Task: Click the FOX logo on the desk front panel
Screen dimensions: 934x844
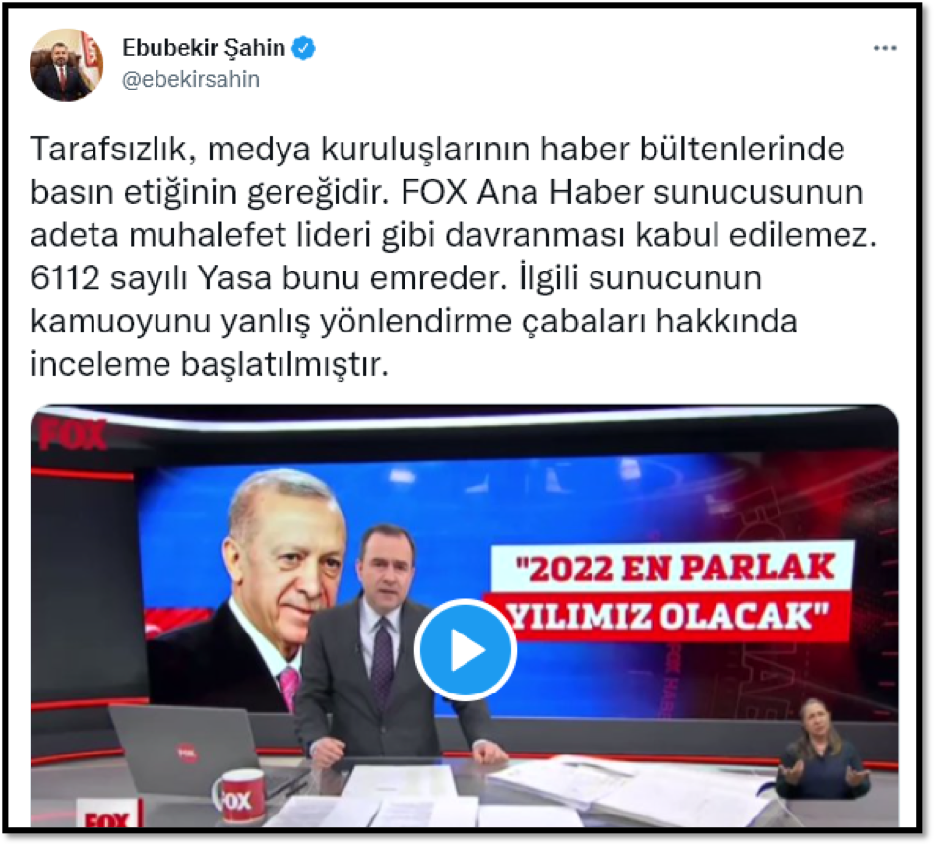Action: (107, 820)
